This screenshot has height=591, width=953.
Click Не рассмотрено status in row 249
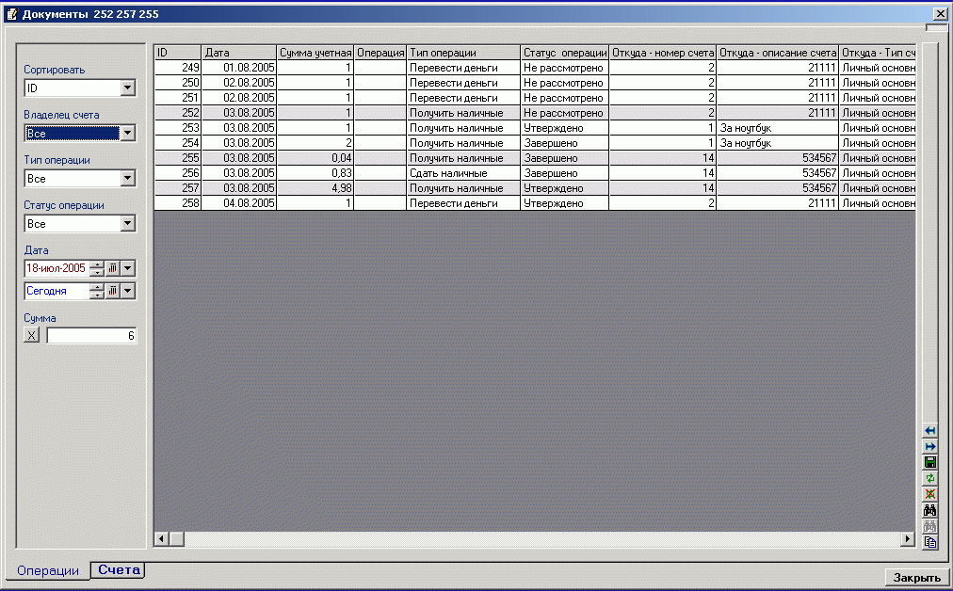pyautogui.click(x=565, y=68)
